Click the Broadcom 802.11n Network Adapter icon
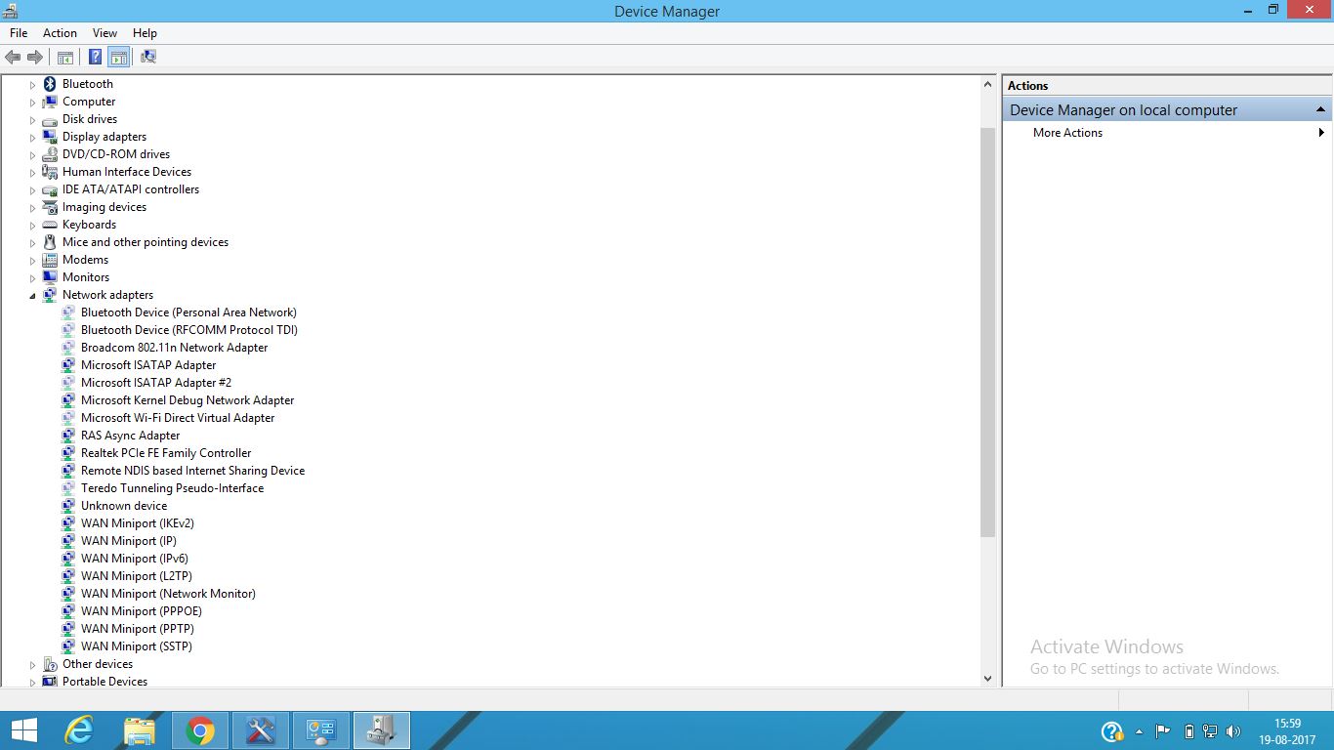The width and height of the screenshot is (1334, 750). click(x=68, y=348)
